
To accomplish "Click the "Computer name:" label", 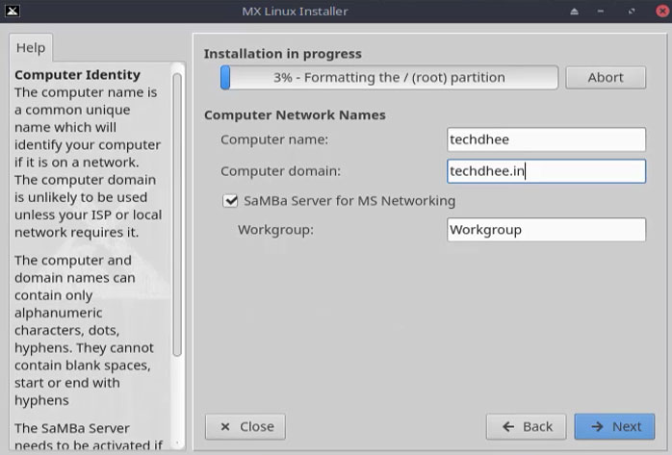I will [x=274, y=139].
